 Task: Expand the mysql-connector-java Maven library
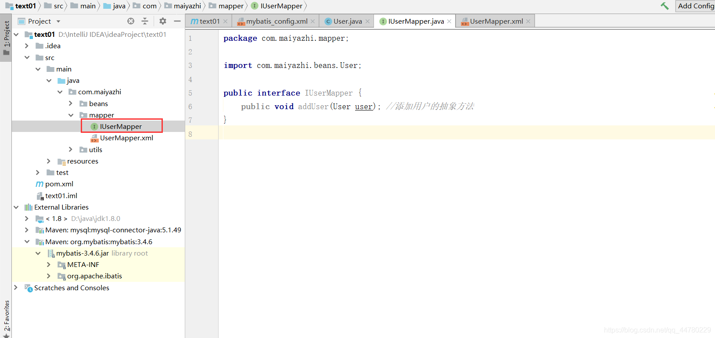point(27,230)
